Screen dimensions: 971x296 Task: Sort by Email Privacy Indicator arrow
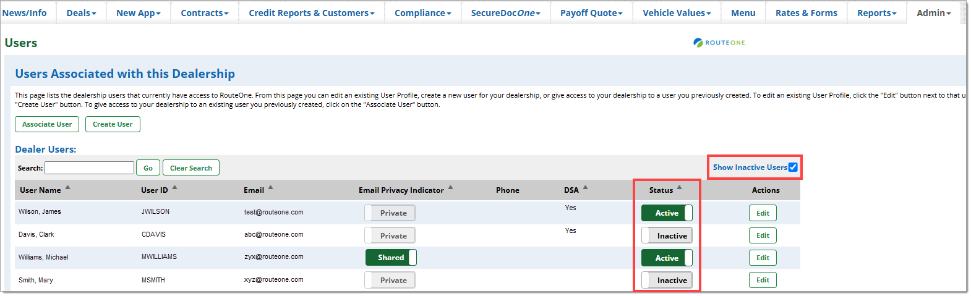click(451, 187)
